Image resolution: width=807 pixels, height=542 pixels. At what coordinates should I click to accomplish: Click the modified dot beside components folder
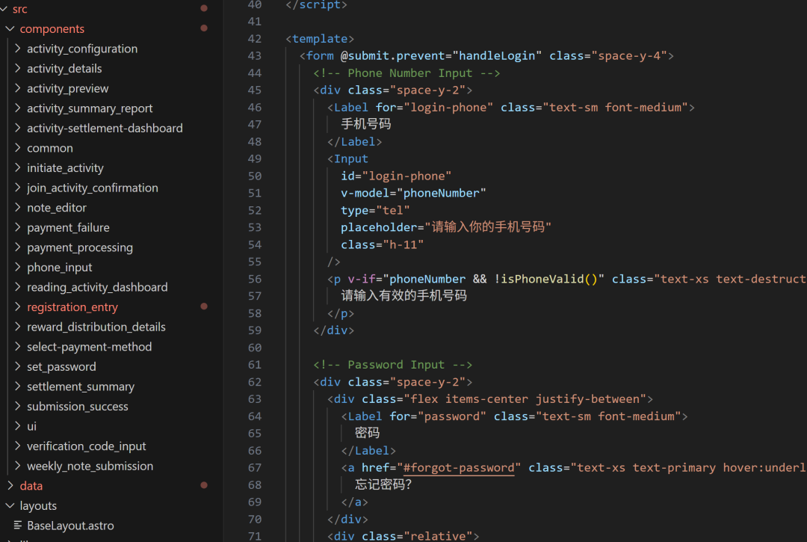pos(204,28)
